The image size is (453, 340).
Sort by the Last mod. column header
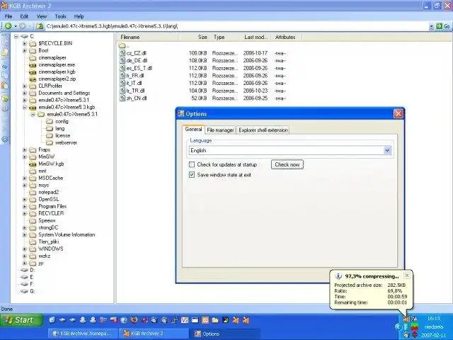256,37
